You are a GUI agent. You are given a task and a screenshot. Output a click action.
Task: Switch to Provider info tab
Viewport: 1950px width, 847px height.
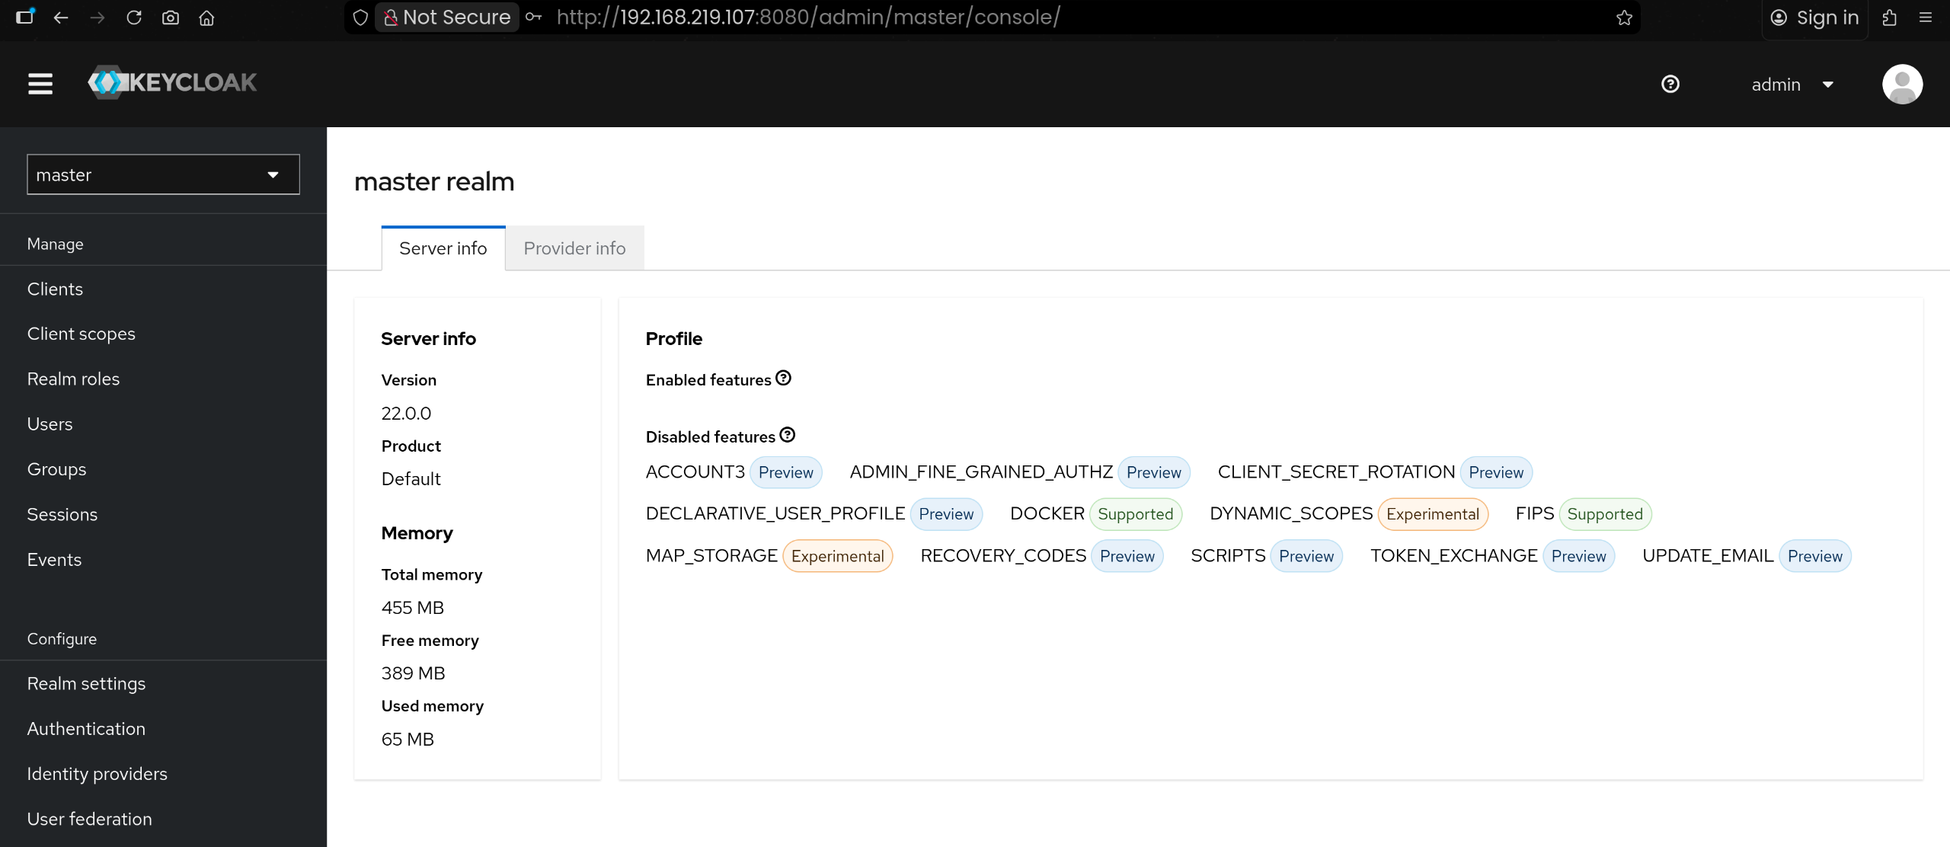tap(574, 248)
